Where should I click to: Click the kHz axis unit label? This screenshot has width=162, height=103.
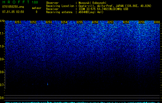(x=2, y=21)
